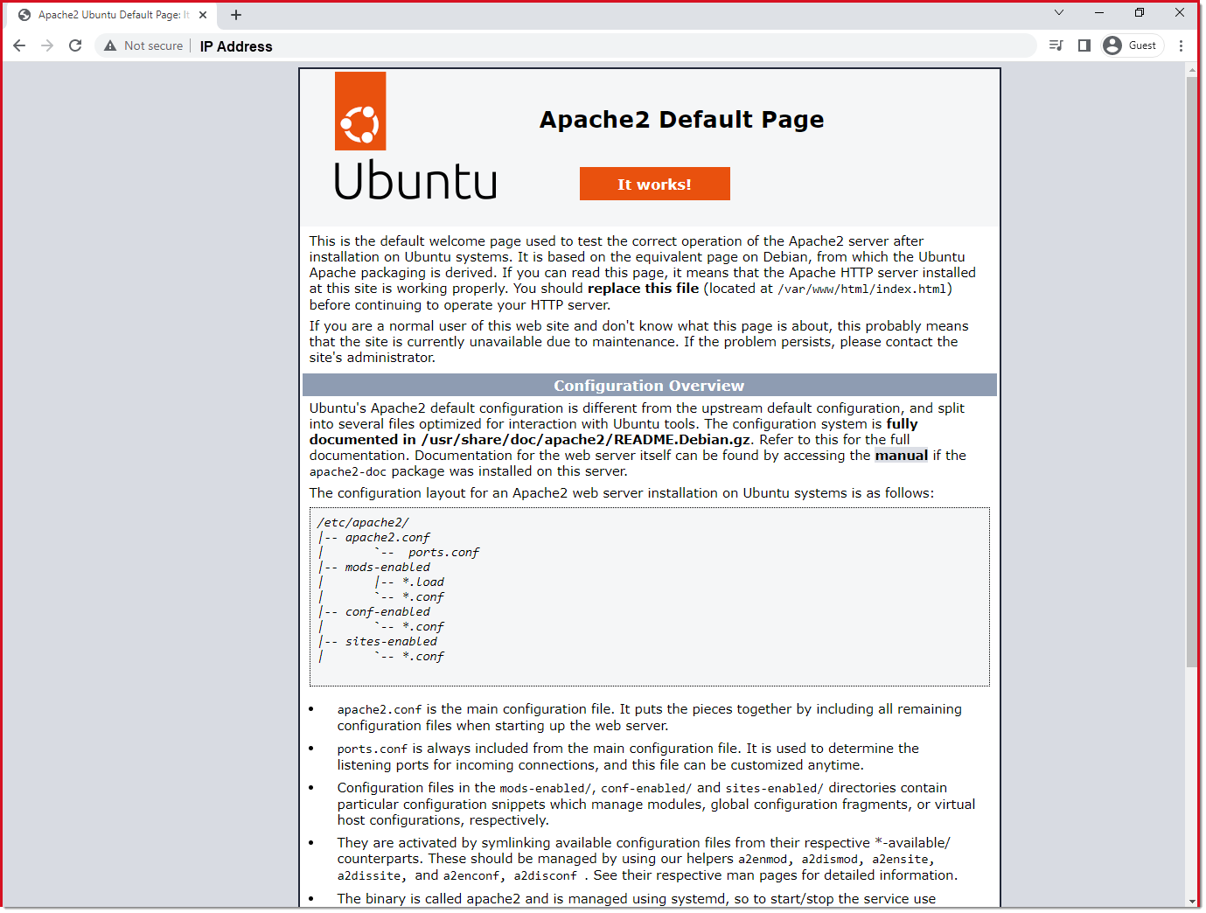Click the *.load entry in config tree

[423, 582]
